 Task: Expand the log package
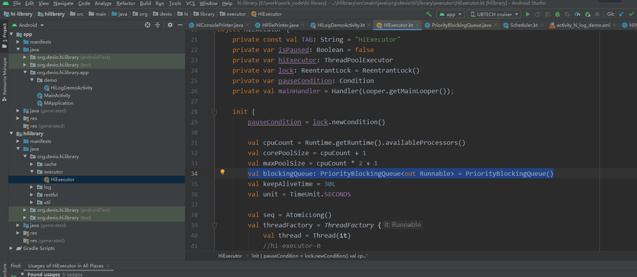tap(32, 187)
